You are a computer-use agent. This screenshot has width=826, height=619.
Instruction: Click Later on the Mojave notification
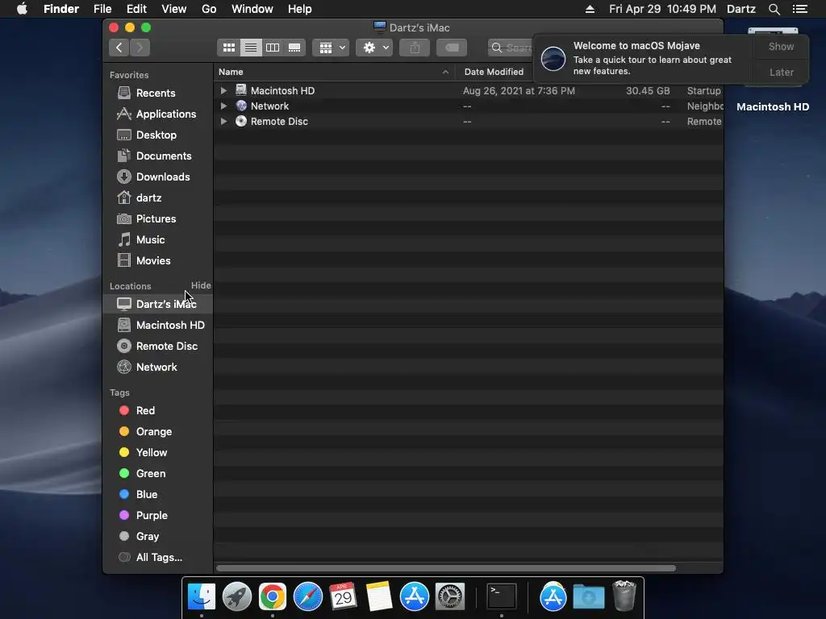pyautogui.click(x=781, y=72)
